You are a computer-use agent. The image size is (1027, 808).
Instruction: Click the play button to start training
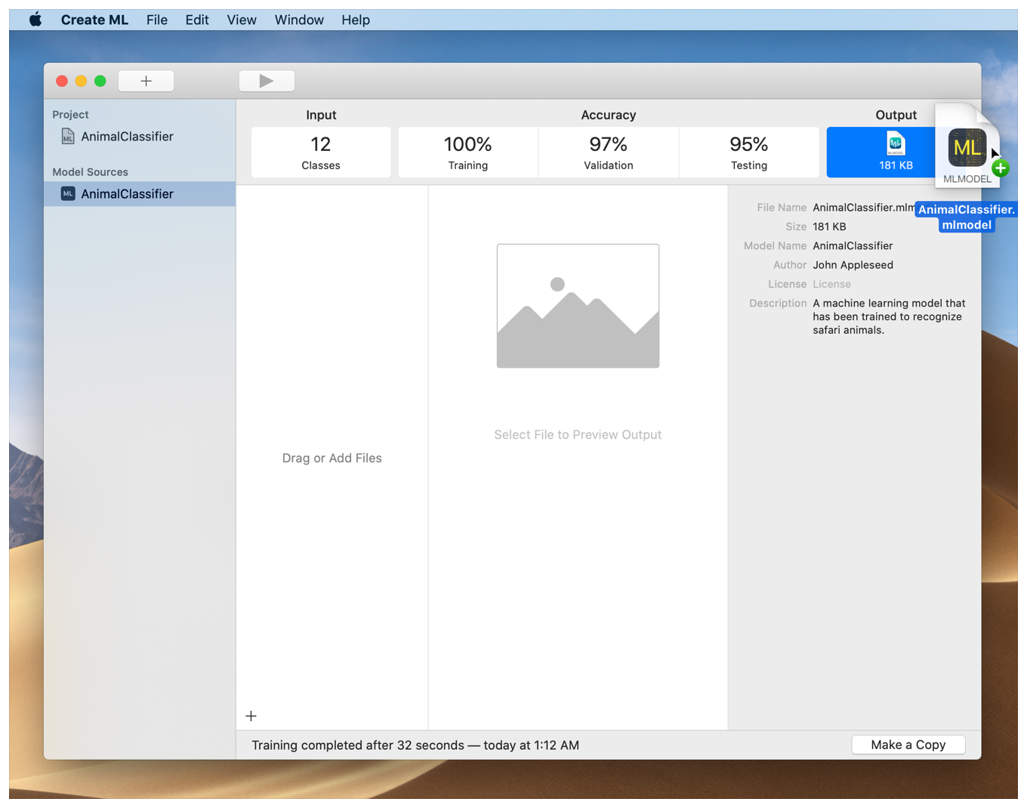coord(267,81)
